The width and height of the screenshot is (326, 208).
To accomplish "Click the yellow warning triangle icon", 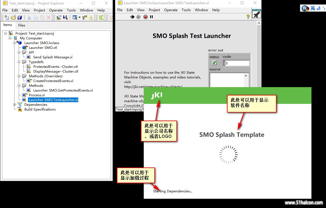I will point(91,18).
